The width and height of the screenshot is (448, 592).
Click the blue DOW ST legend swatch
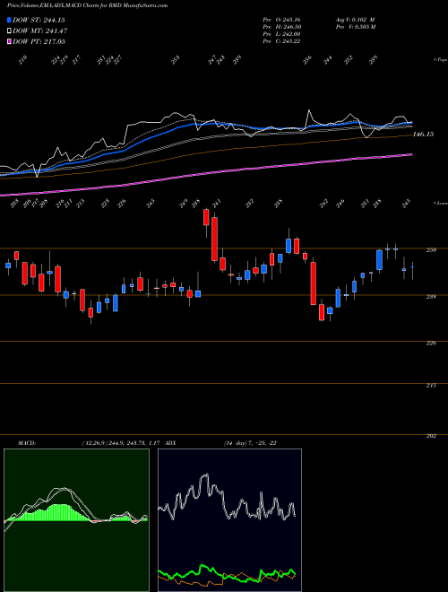(10, 20)
